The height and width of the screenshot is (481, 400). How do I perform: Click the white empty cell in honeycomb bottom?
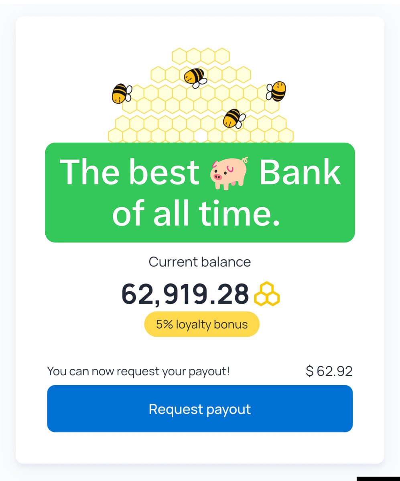tap(199, 136)
